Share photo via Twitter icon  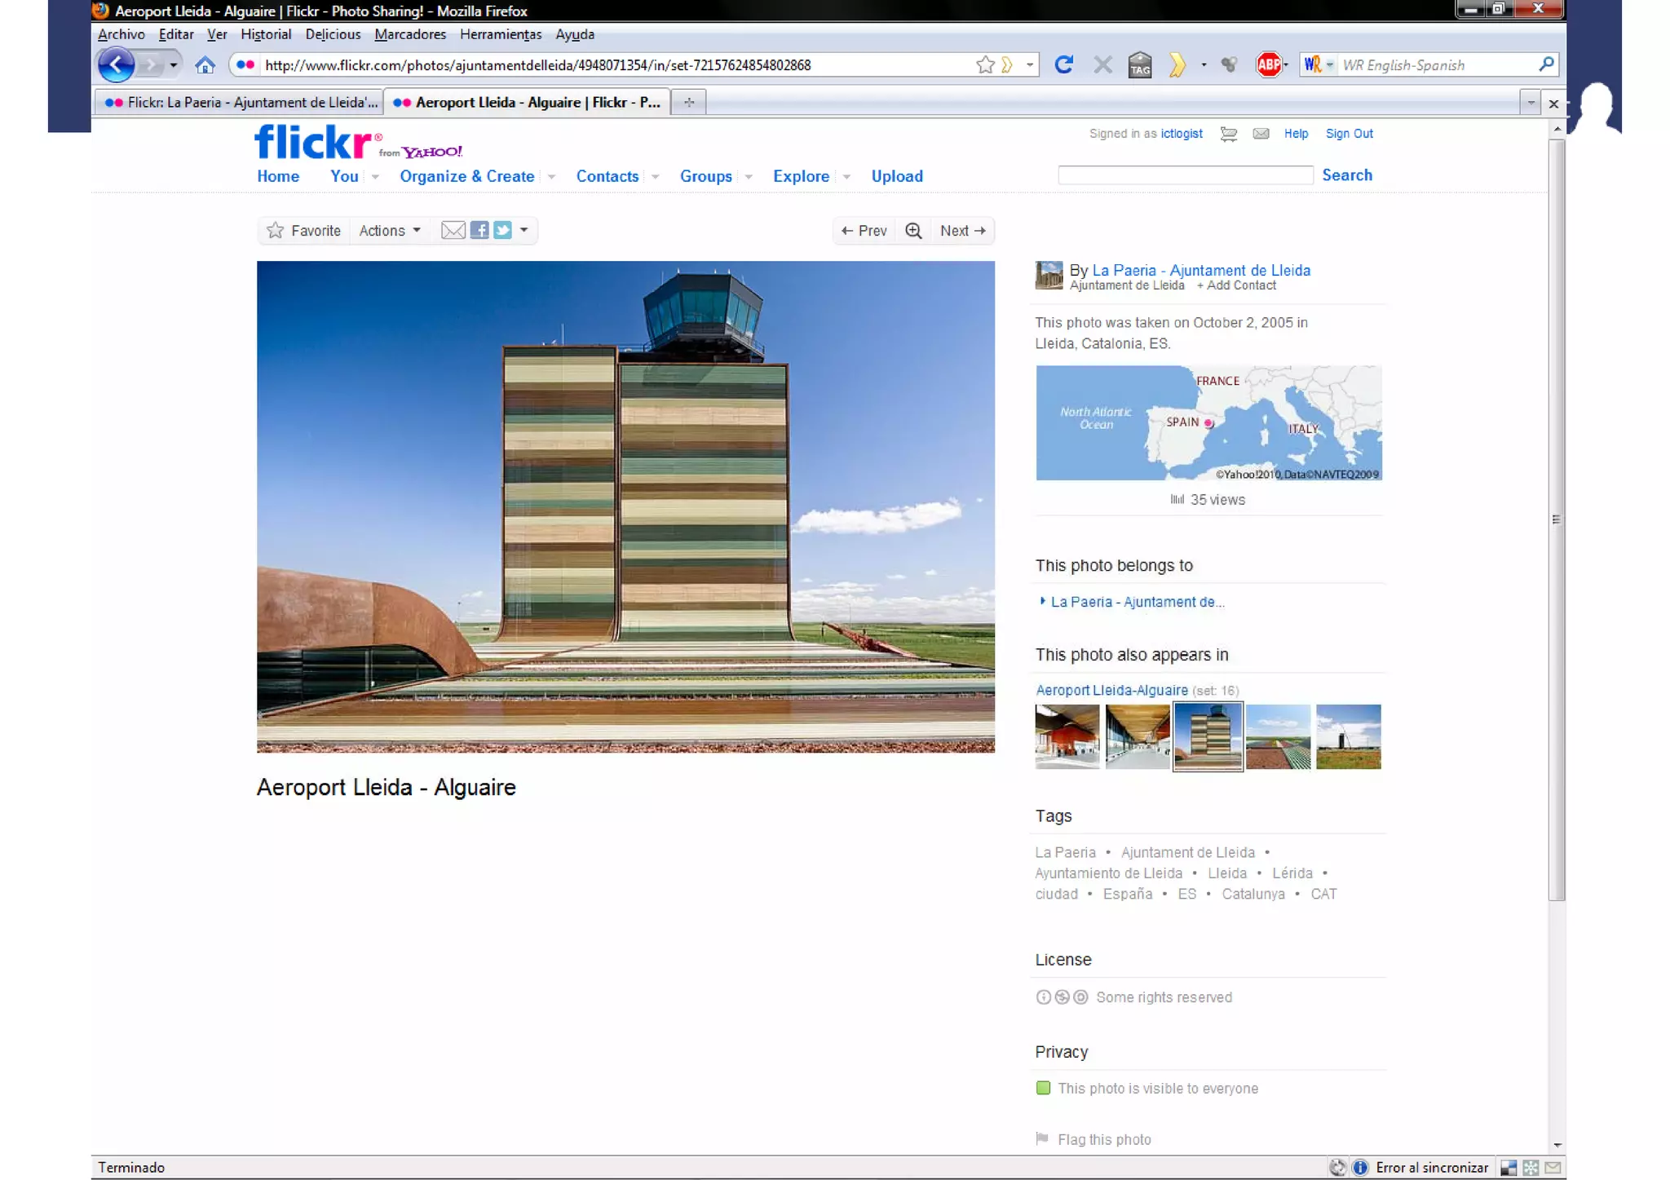[502, 231]
